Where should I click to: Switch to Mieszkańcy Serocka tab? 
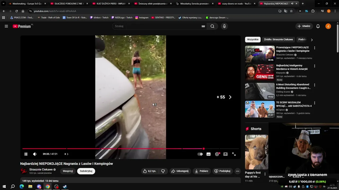click(x=195, y=4)
